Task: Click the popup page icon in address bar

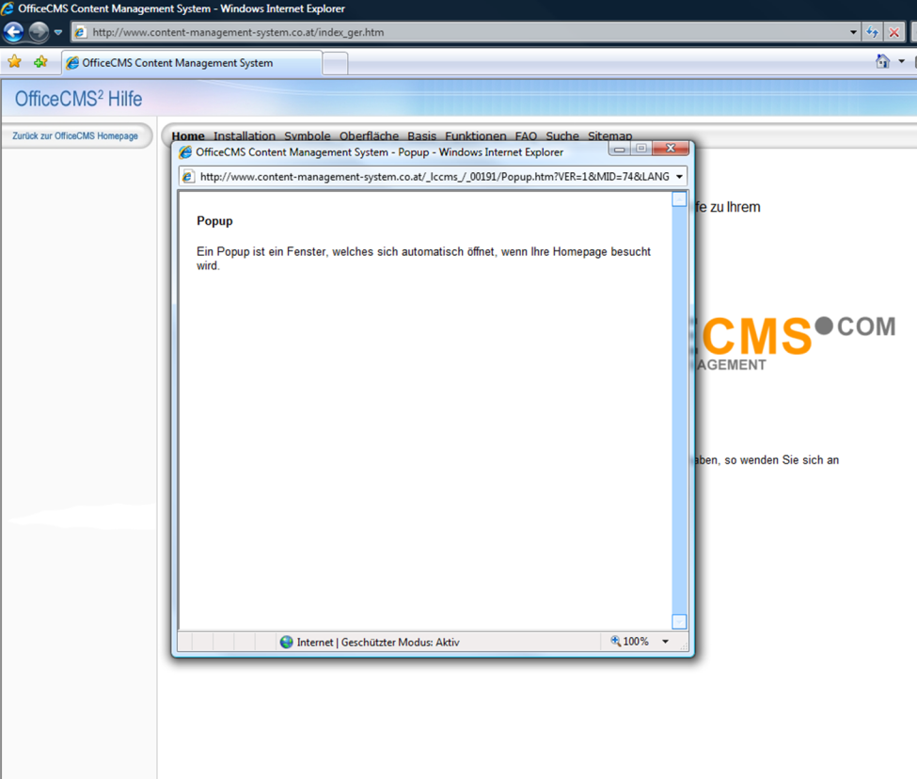Action: point(188,176)
